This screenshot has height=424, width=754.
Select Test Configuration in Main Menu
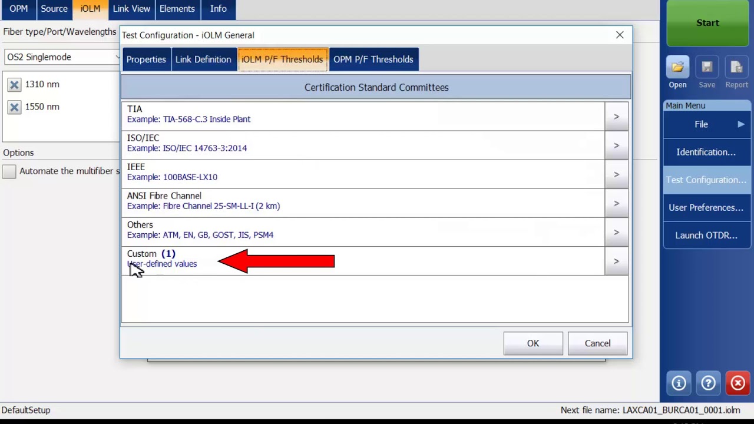tap(707, 180)
